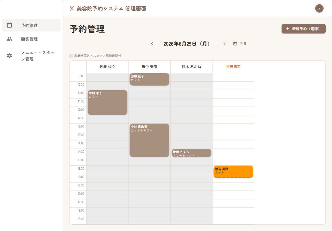Click the 予約管理 calendar icon in sidebar
This screenshot has height=231, width=332.
click(x=9, y=25)
